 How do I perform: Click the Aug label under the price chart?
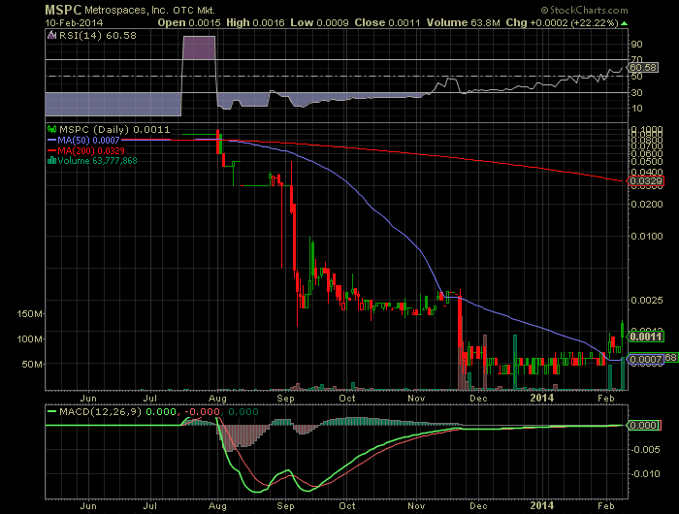coord(217,398)
